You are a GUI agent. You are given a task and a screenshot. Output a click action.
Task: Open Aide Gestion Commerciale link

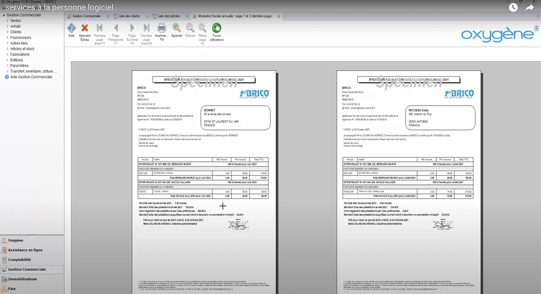pyautogui.click(x=31, y=77)
